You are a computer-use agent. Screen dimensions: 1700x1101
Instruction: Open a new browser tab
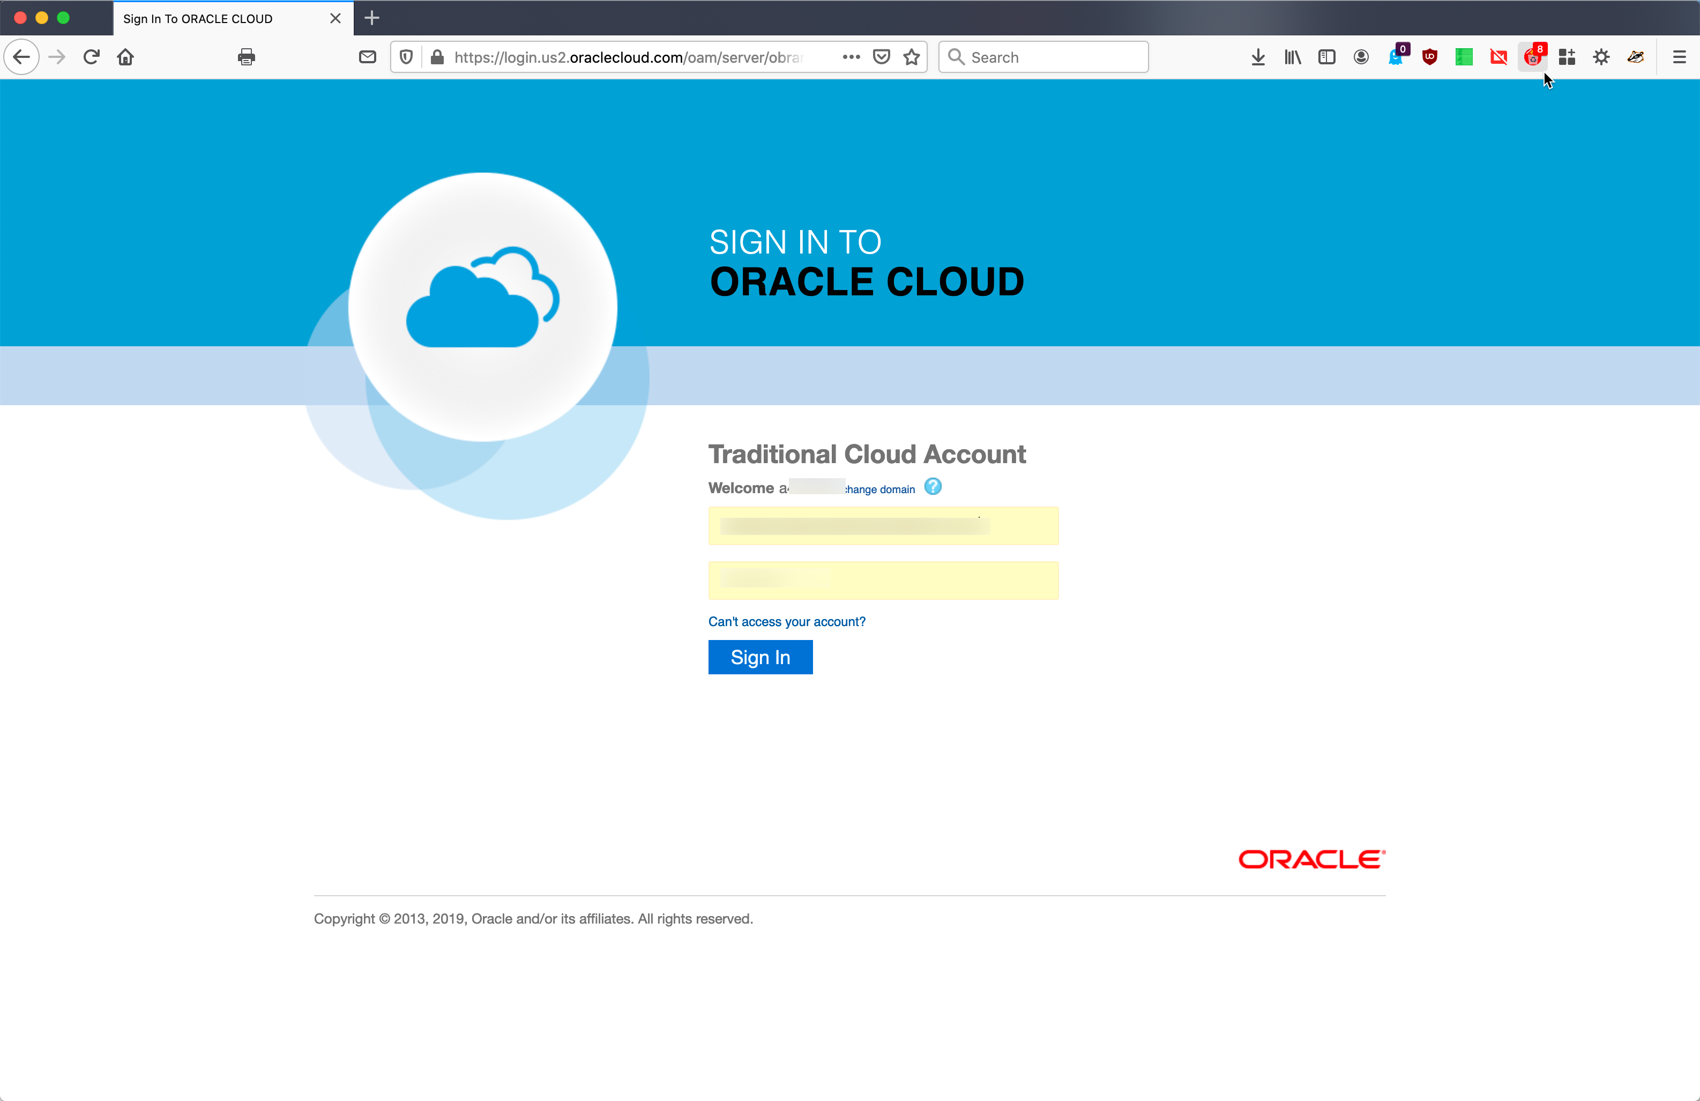pyautogui.click(x=371, y=19)
